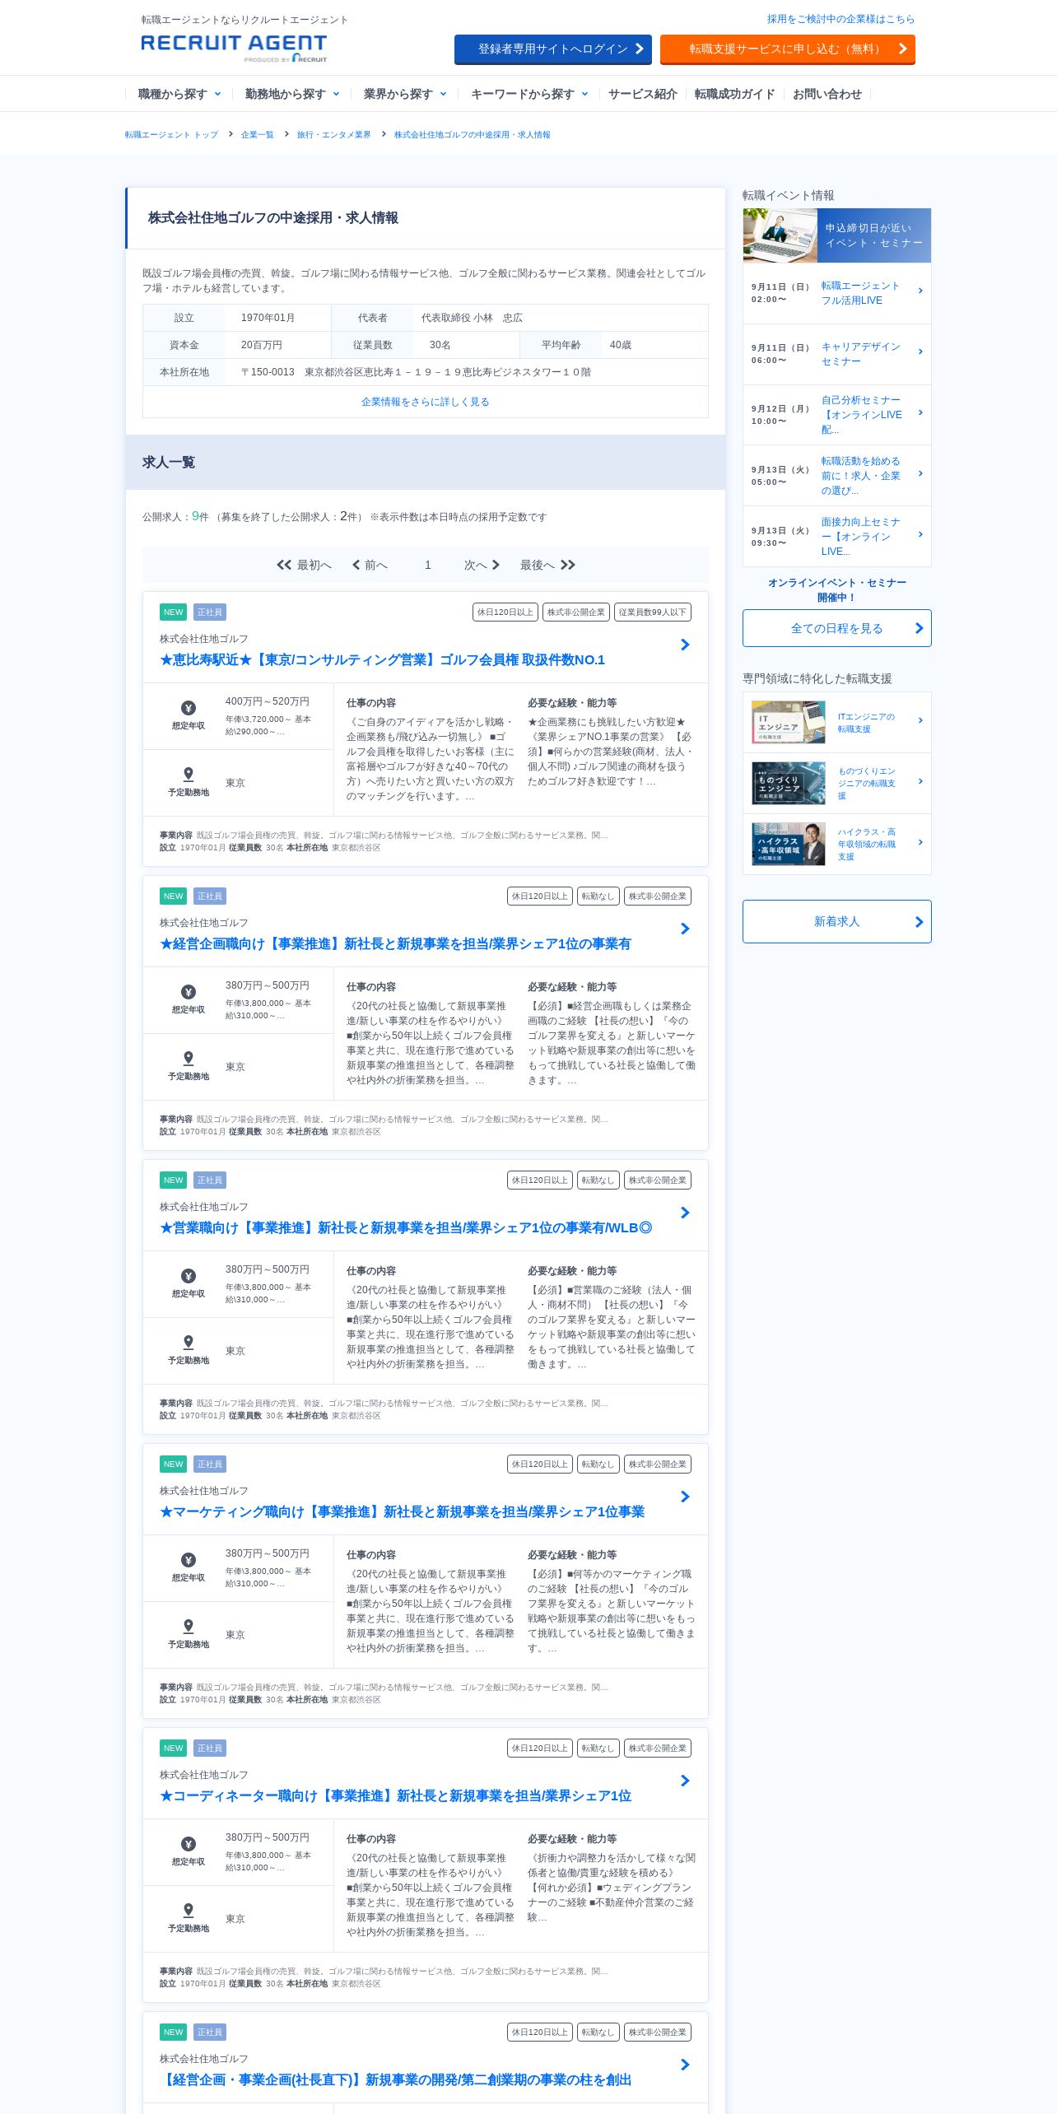
Task: Open the サービス紹介 menu item
Action: [x=642, y=94]
